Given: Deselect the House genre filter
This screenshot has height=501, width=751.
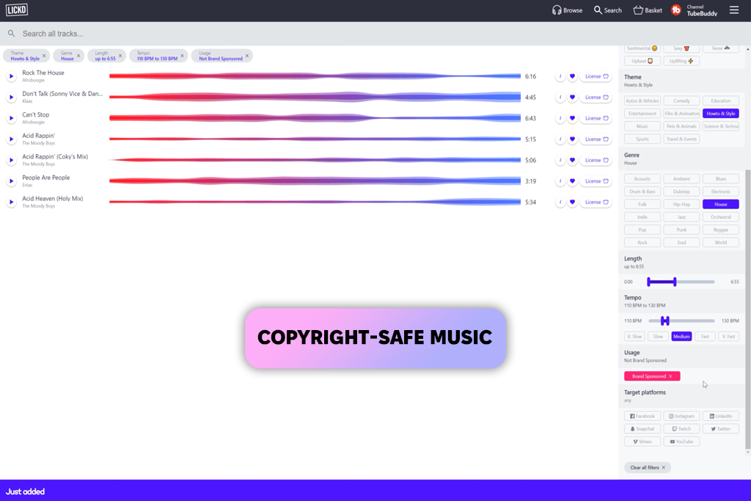Looking at the screenshot, I should [x=720, y=204].
